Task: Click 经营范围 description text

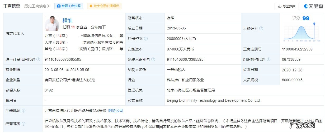Action: (183, 124)
